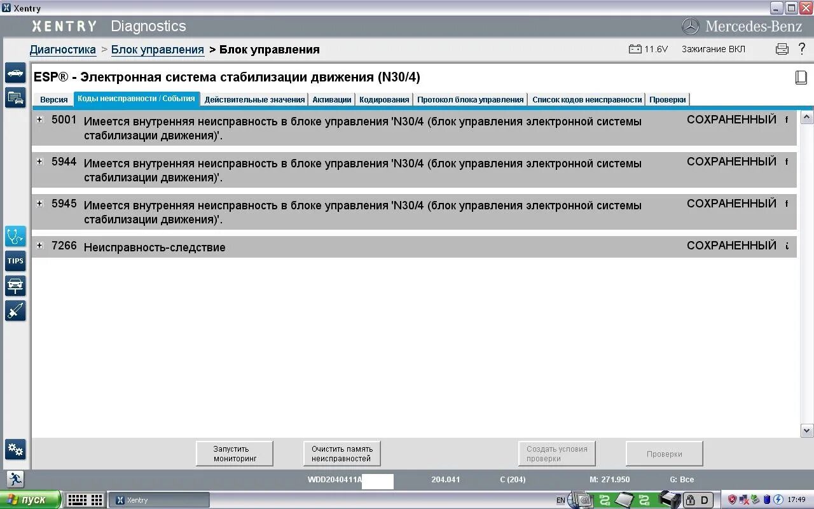Click the f status icon for code 5001

tap(787, 120)
